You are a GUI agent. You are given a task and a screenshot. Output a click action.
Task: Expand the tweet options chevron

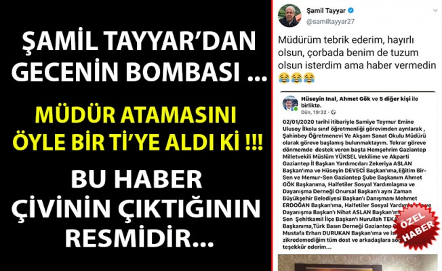pyautogui.click(x=435, y=11)
